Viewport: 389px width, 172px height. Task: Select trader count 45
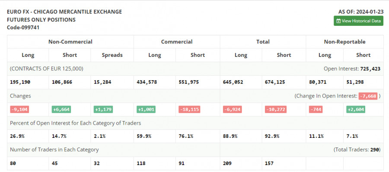tap(54, 163)
